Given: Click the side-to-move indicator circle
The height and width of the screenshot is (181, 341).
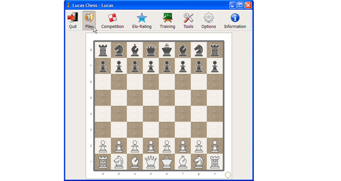Looking at the screenshot, I should [x=228, y=175].
